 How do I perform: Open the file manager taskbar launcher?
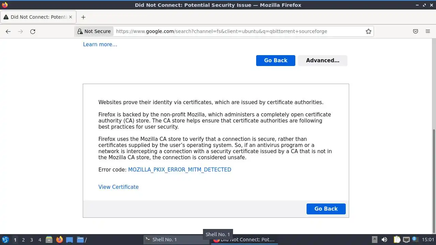coord(49,240)
